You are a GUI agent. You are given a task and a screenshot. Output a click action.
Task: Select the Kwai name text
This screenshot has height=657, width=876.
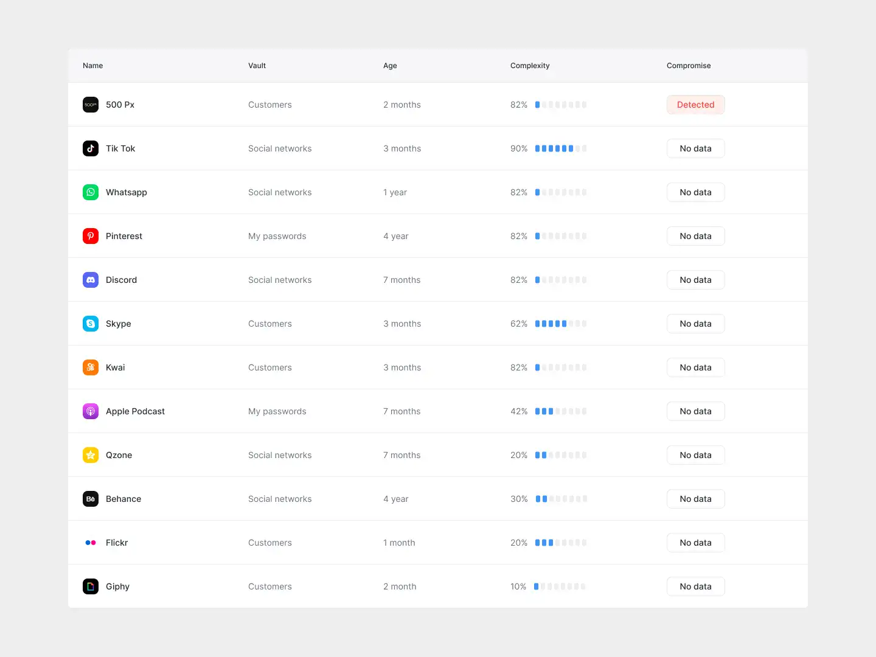tap(116, 367)
